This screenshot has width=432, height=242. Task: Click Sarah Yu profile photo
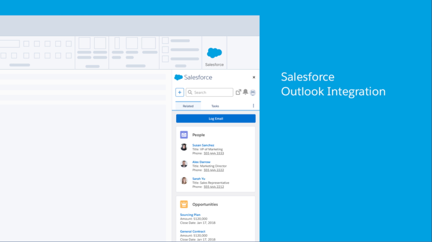coord(184,181)
